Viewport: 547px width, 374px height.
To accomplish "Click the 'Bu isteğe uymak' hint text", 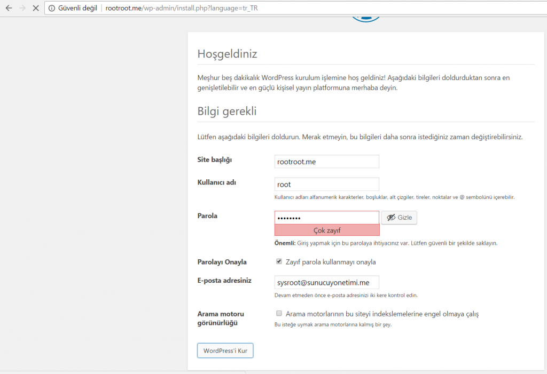I will pos(333,324).
